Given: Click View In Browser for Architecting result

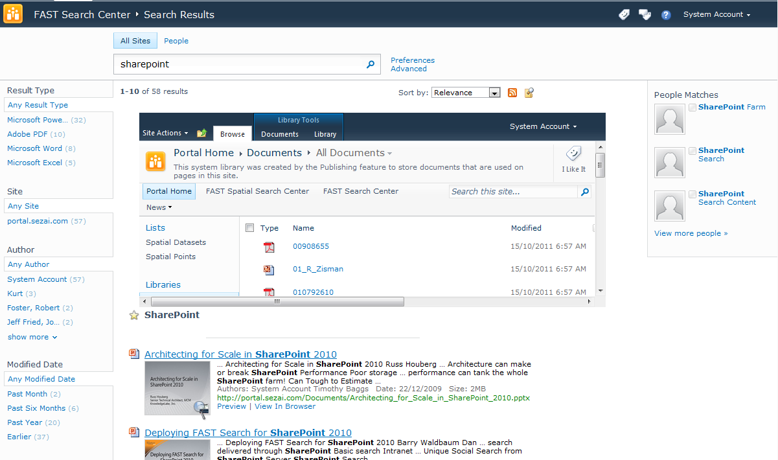Looking at the screenshot, I should [x=285, y=406].
